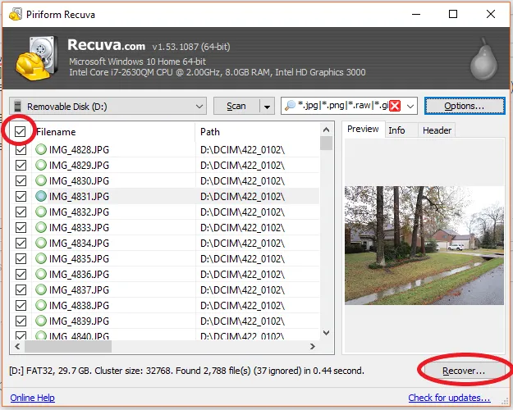The width and height of the screenshot is (513, 410).
Task: Click the green status circle of IMG_4836.JPG
Action: coord(41,275)
